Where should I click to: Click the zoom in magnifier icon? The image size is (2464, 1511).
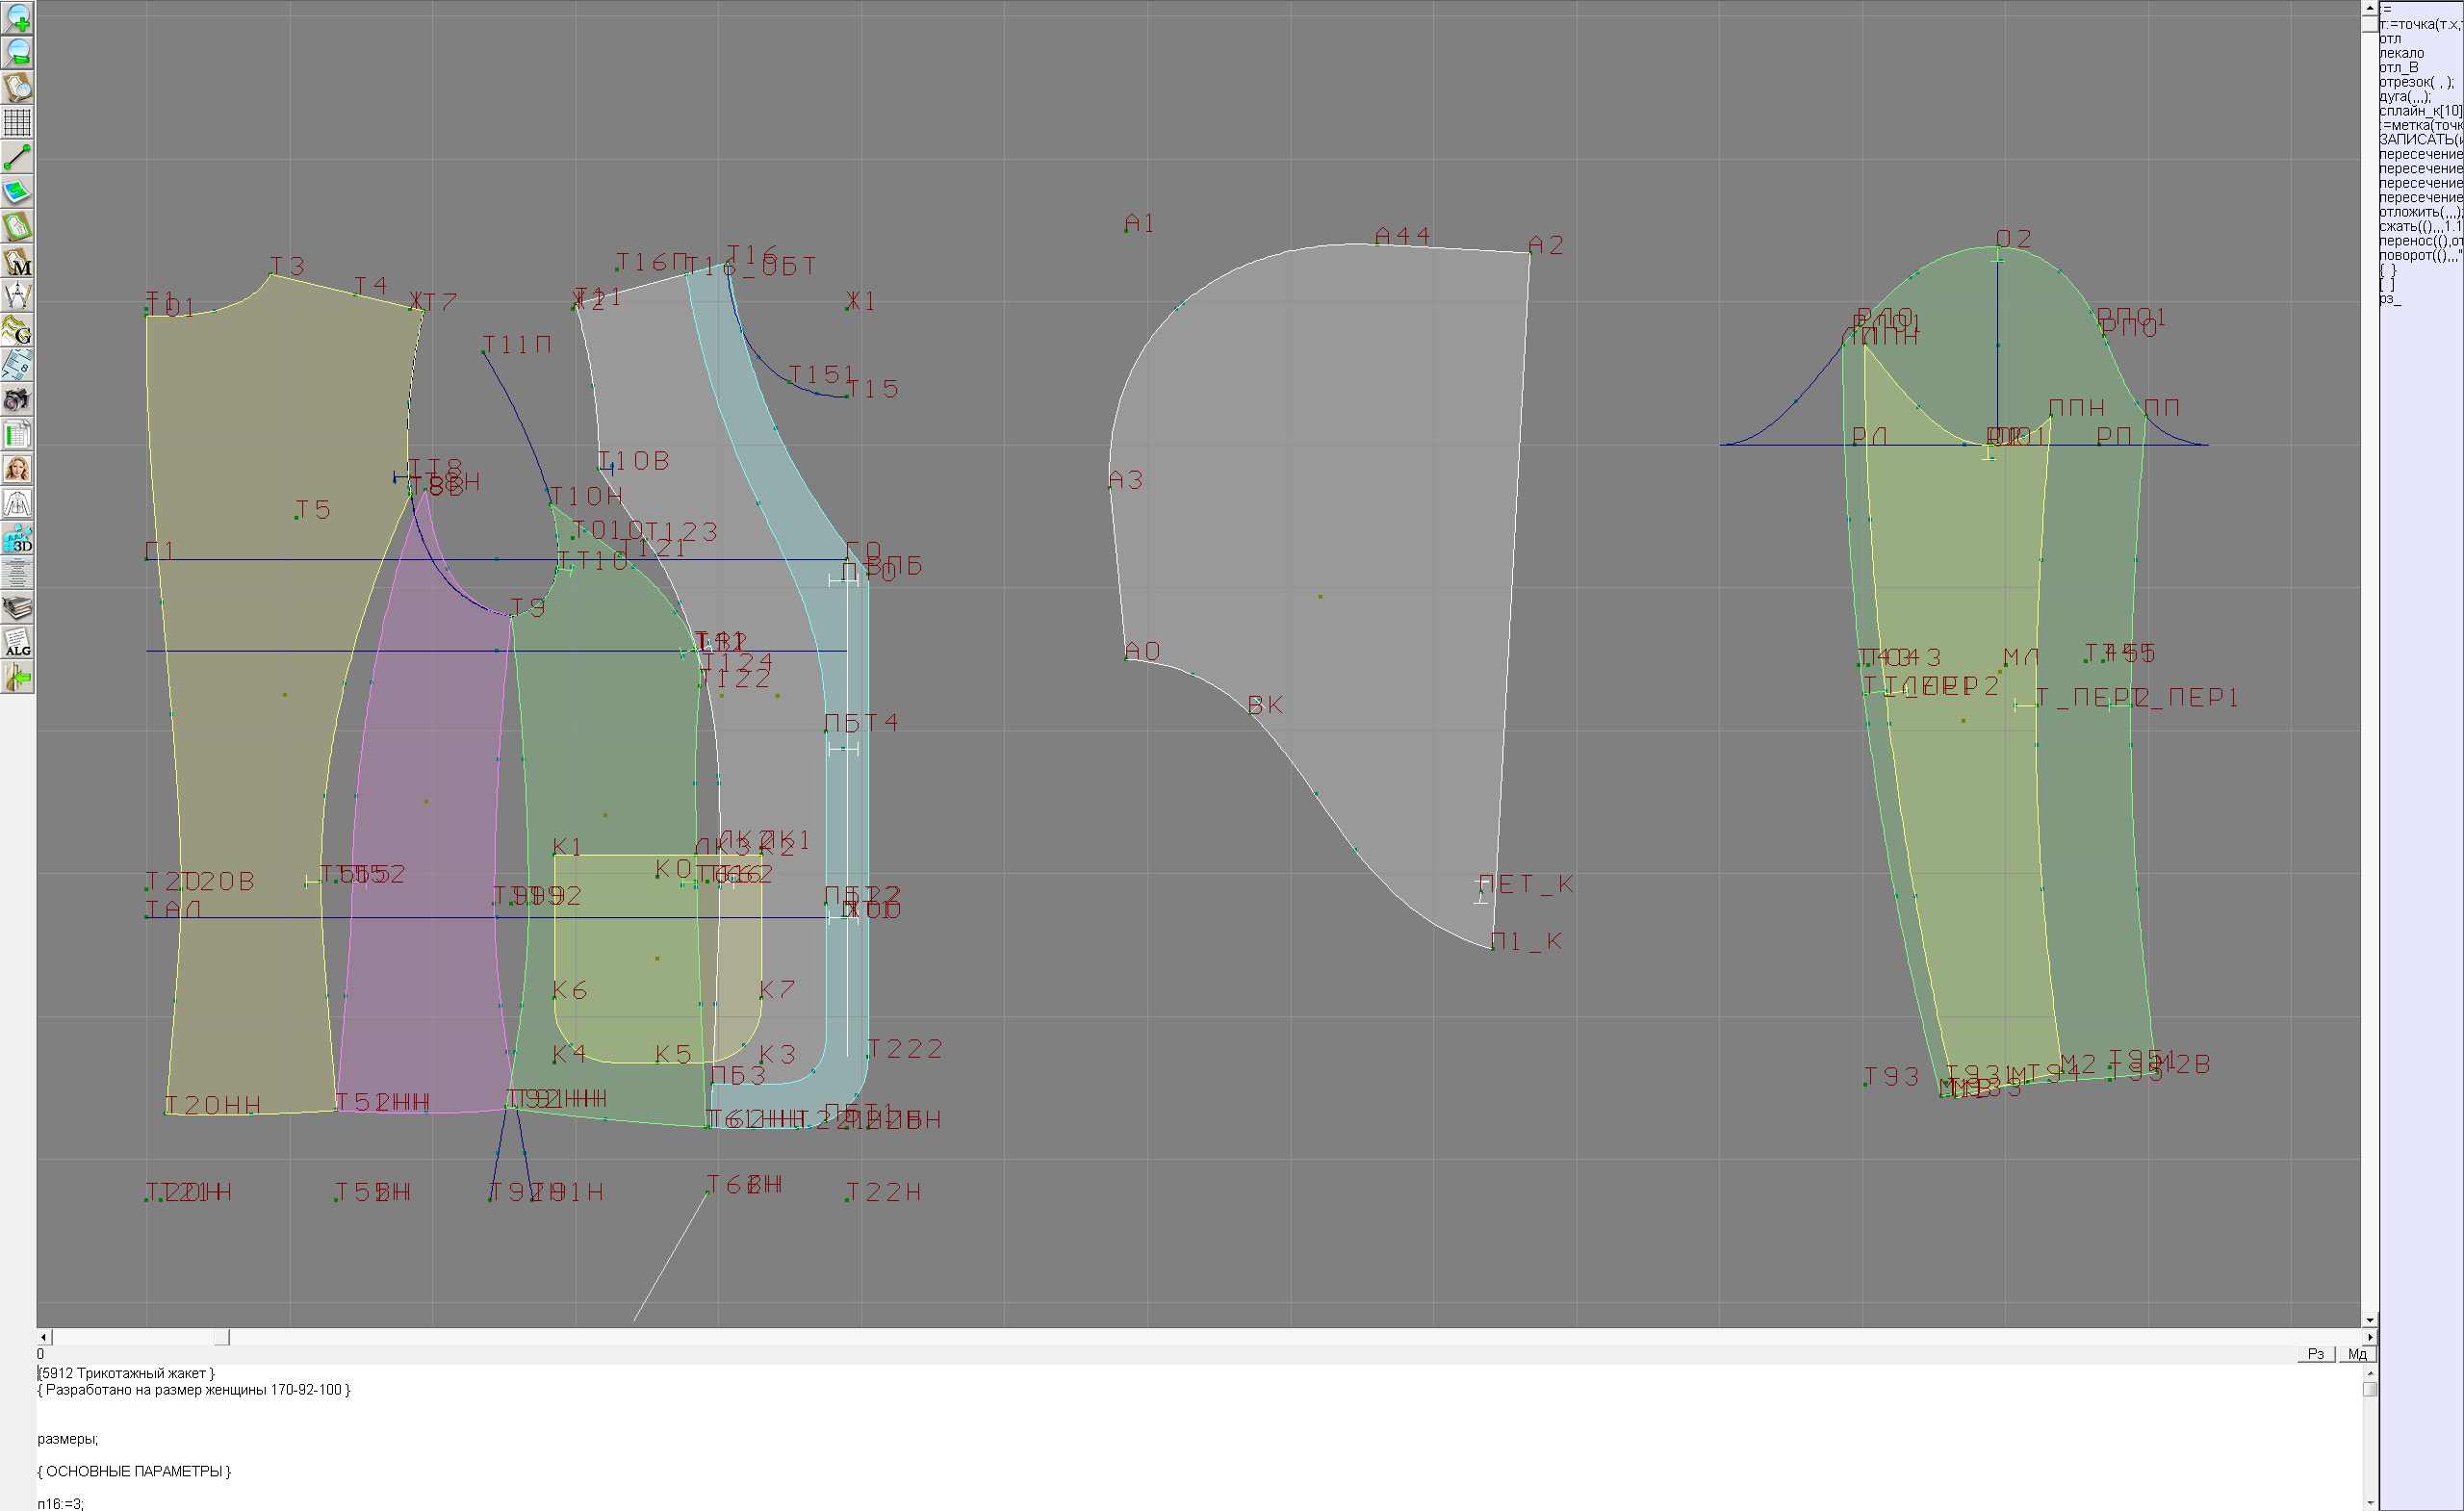tap(17, 18)
